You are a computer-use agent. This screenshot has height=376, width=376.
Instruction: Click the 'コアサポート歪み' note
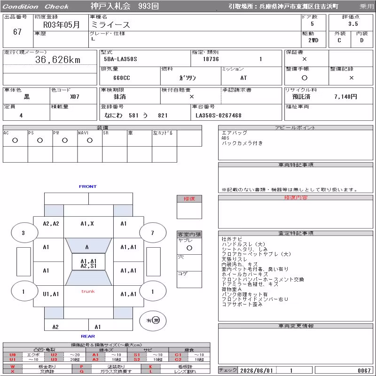click(x=242, y=304)
